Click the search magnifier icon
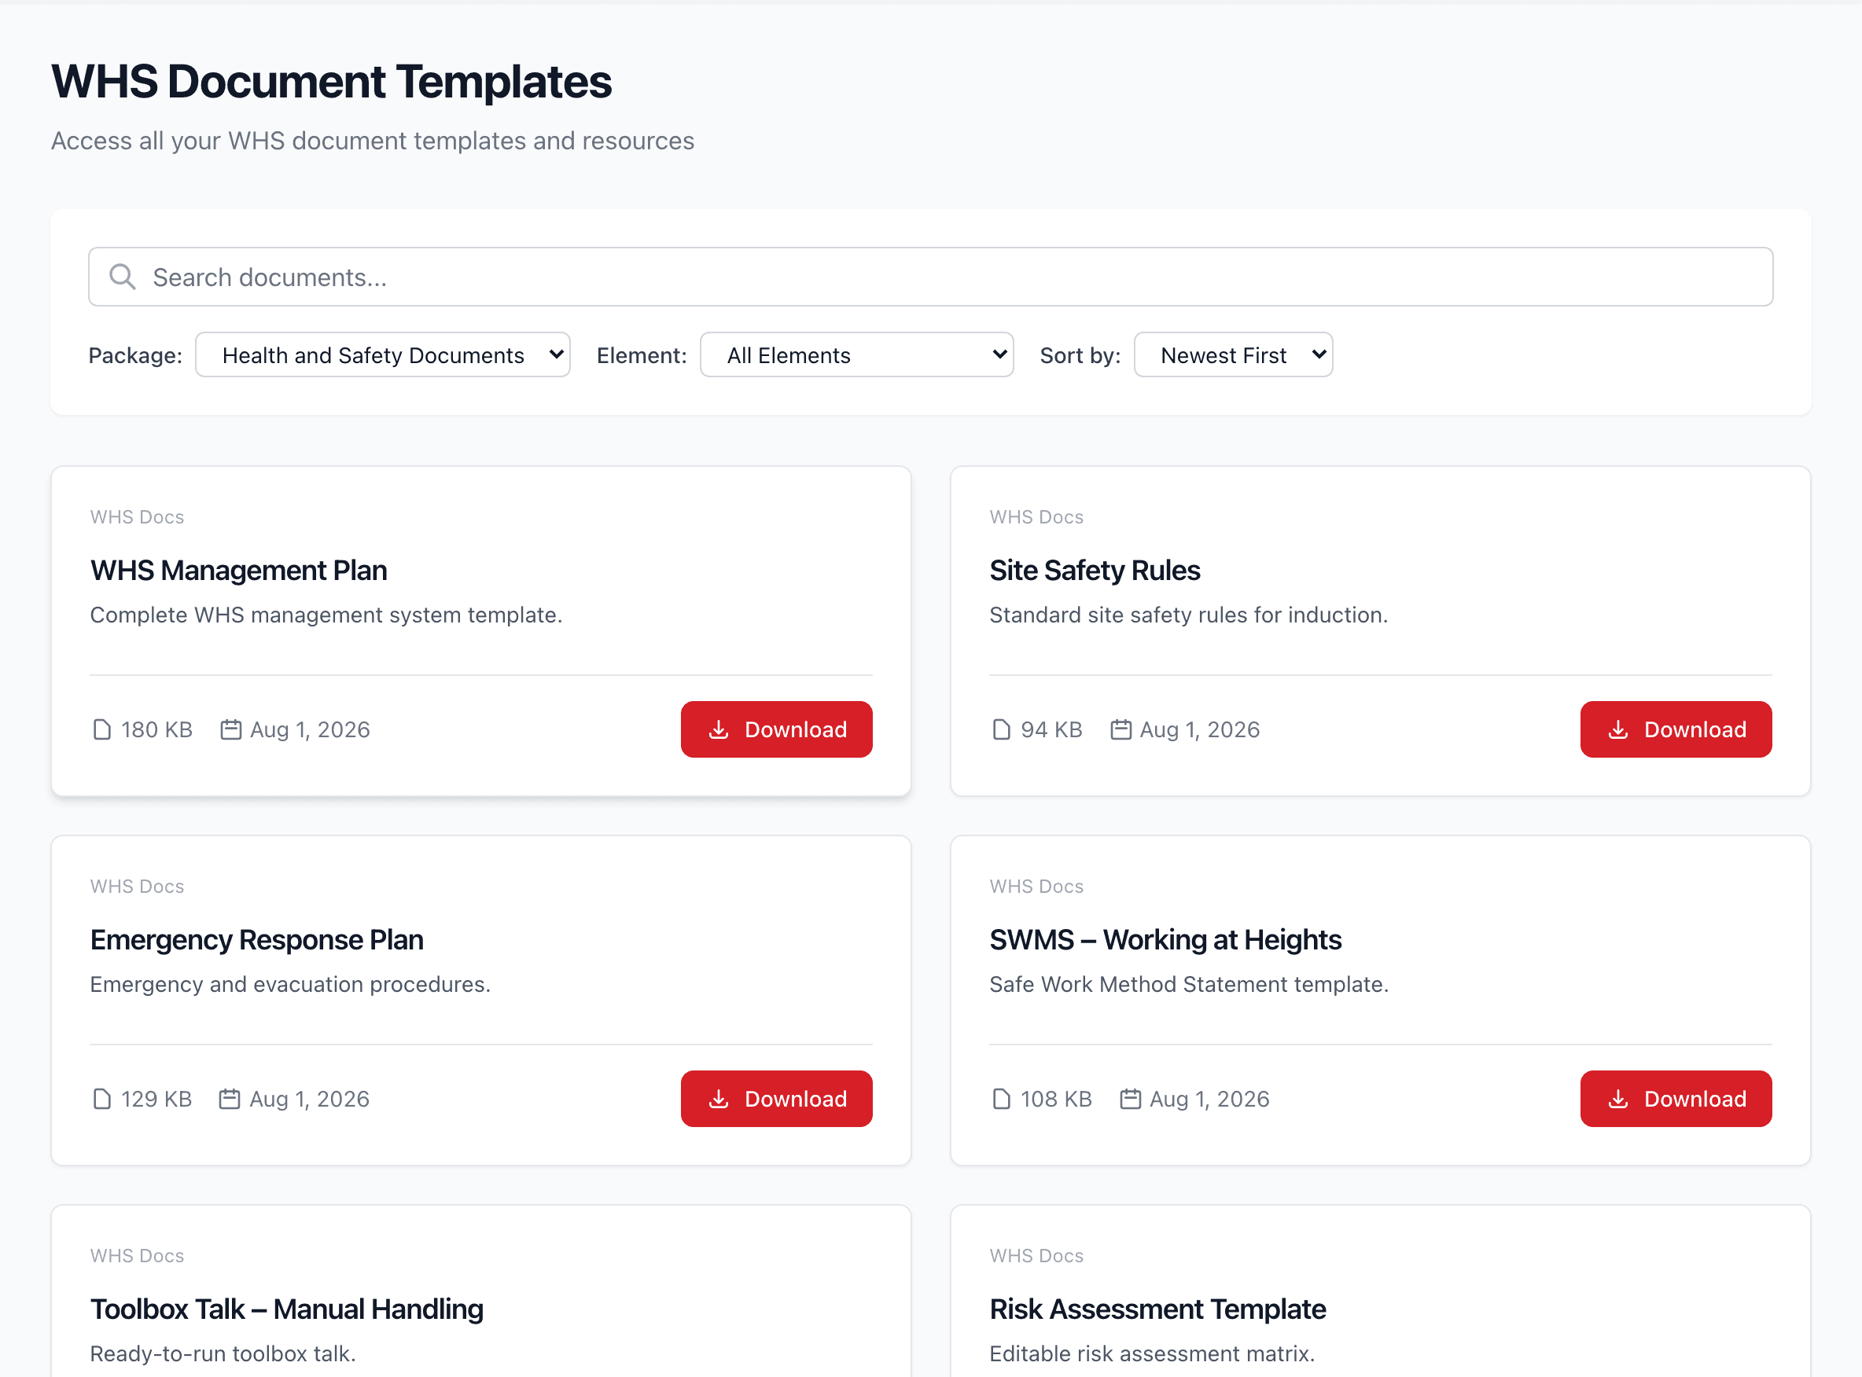1862x1377 pixels. point(123,277)
